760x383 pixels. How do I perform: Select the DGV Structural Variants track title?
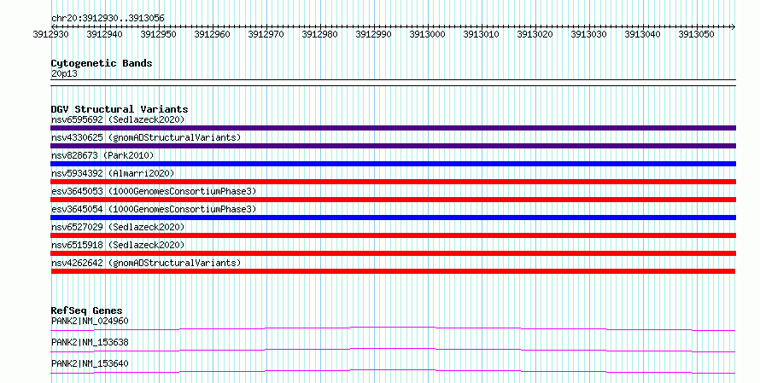coord(120,109)
